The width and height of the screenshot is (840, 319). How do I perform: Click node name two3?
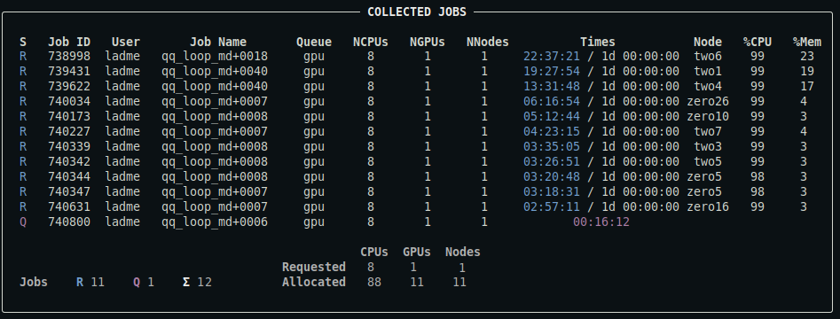[708, 146]
